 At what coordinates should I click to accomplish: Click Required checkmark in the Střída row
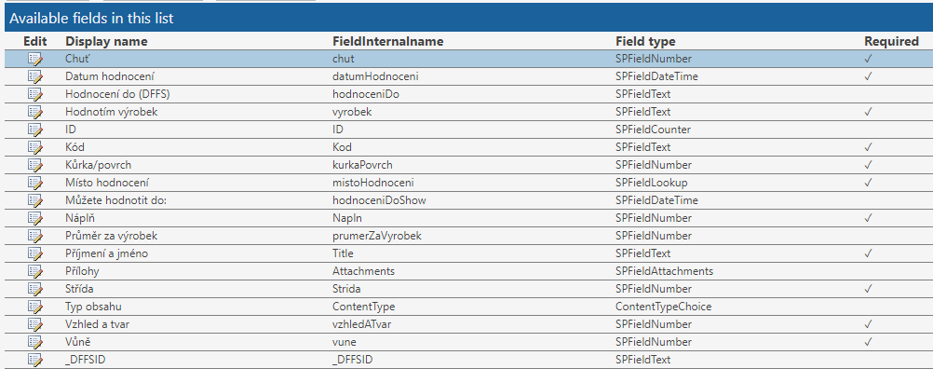pos(868,289)
